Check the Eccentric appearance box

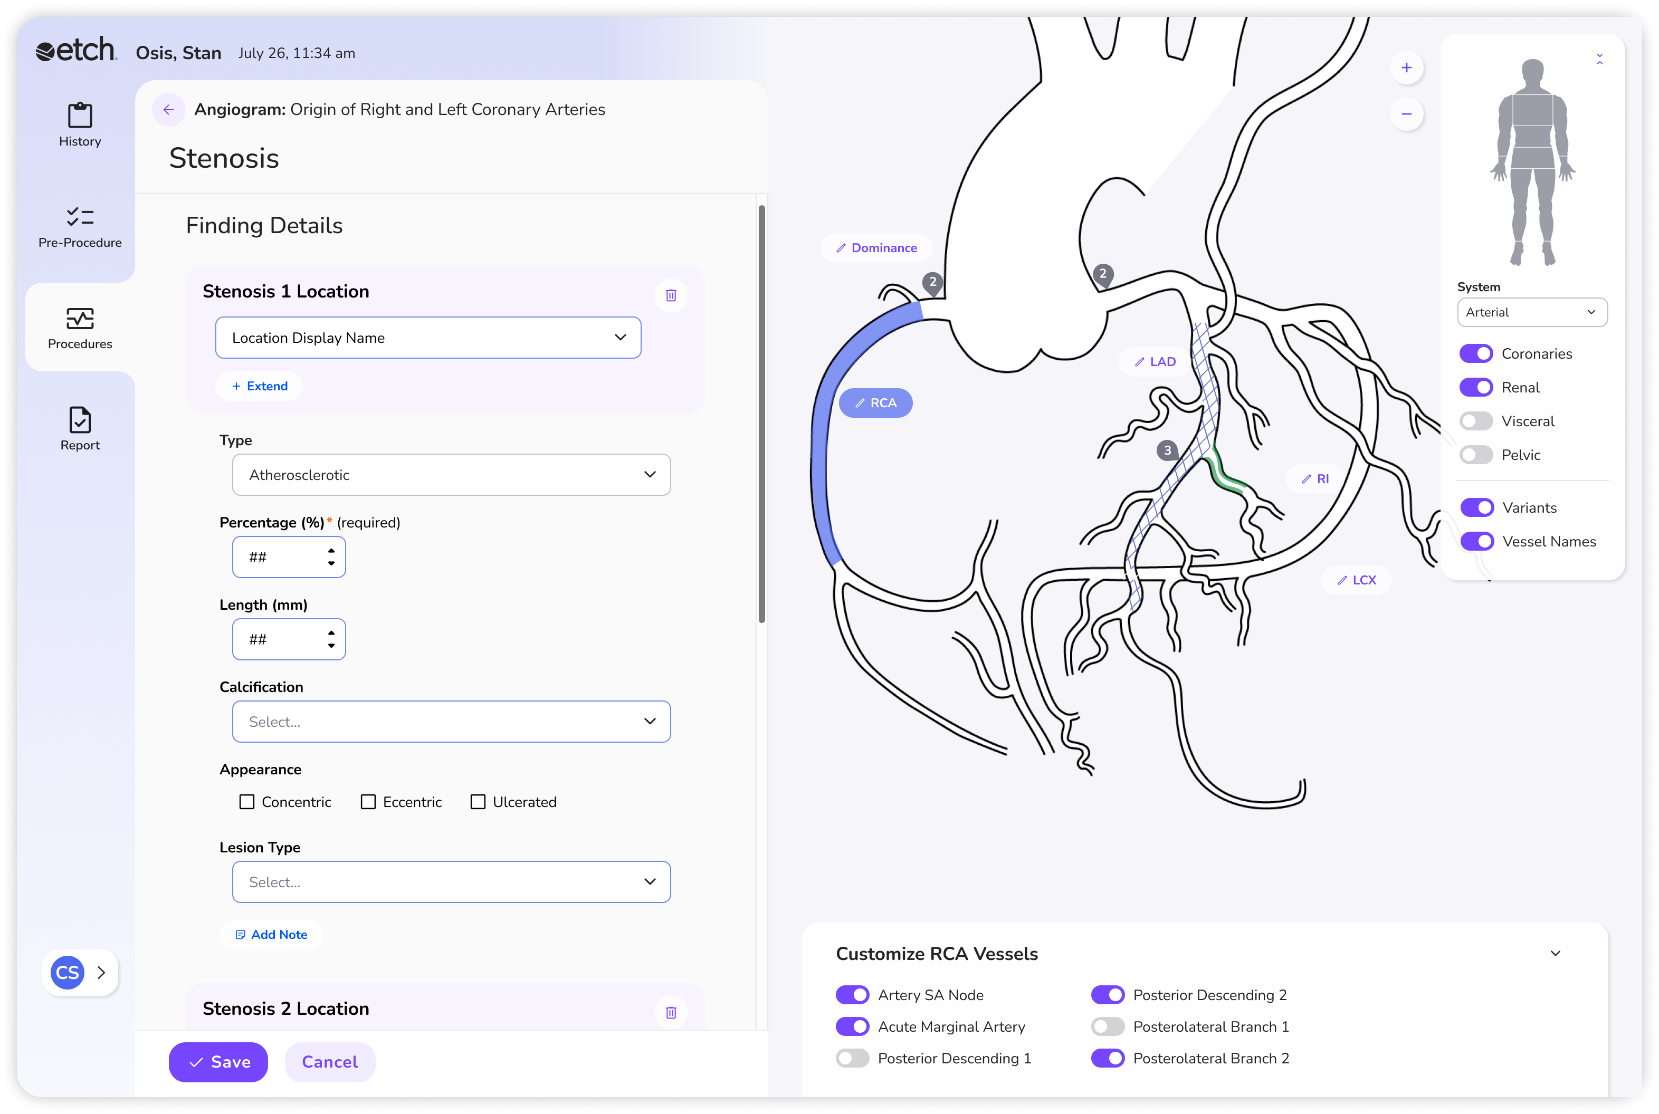[368, 802]
